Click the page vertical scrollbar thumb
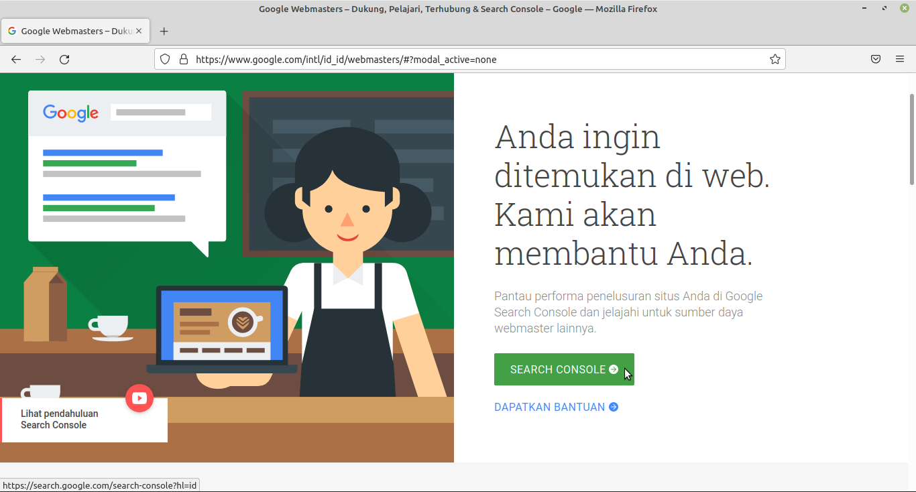This screenshot has height=492, width=916. pos(912,139)
